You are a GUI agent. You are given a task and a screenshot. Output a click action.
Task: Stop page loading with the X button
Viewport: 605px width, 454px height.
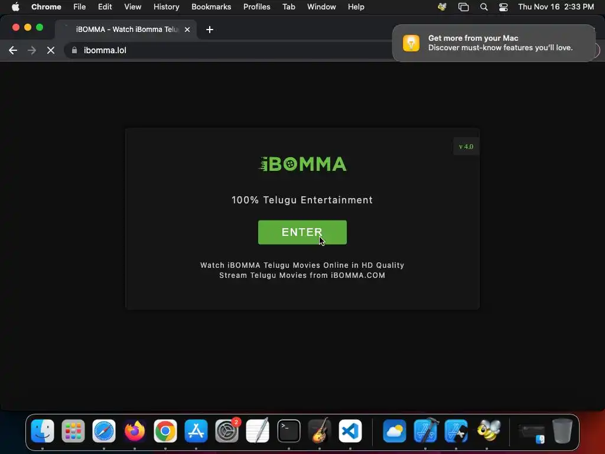tap(51, 50)
